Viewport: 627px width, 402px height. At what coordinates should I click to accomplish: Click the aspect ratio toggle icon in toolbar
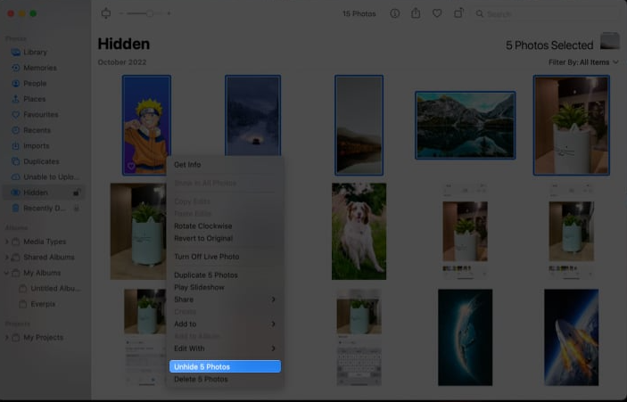coord(106,13)
